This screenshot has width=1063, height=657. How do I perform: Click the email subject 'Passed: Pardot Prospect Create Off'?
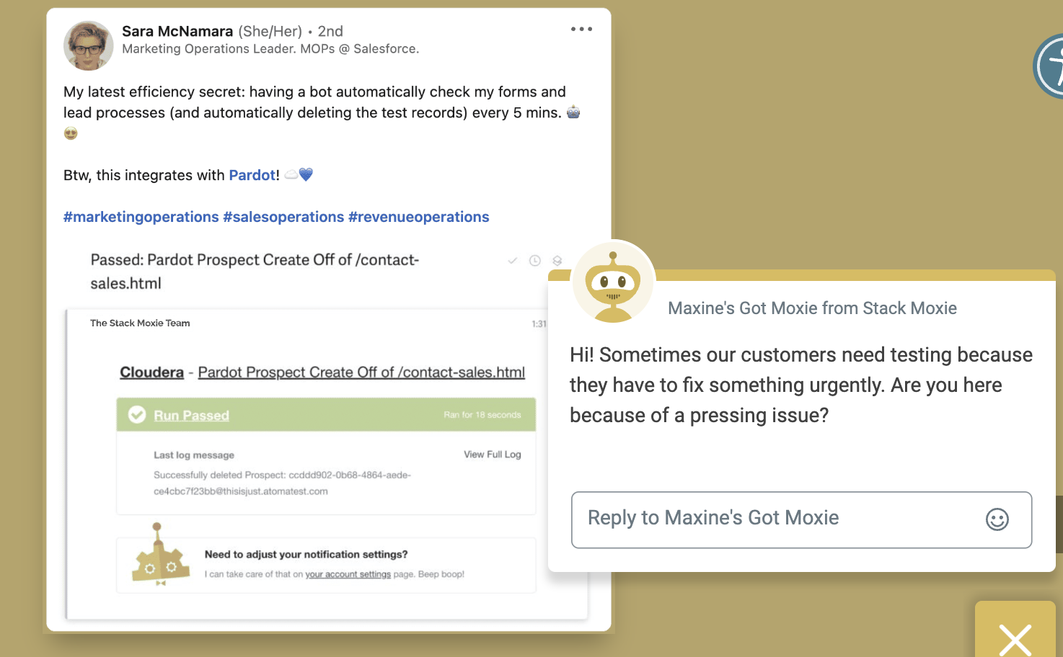tap(255, 272)
